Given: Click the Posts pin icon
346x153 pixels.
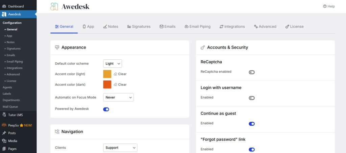Looking at the screenshot, I should (x=4, y=133).
